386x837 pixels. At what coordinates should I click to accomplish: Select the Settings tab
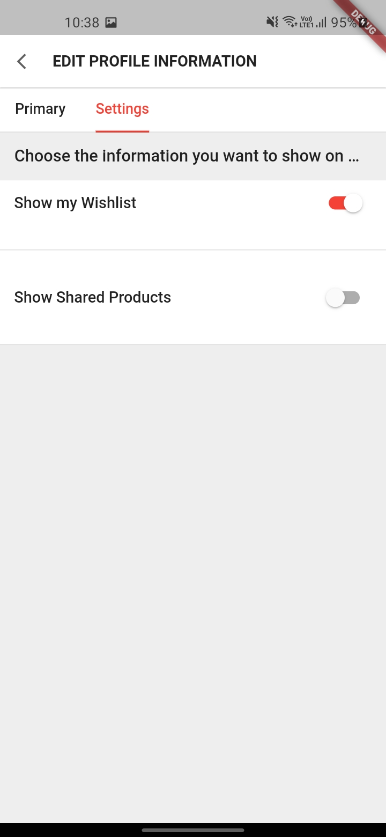click(122, 109)
